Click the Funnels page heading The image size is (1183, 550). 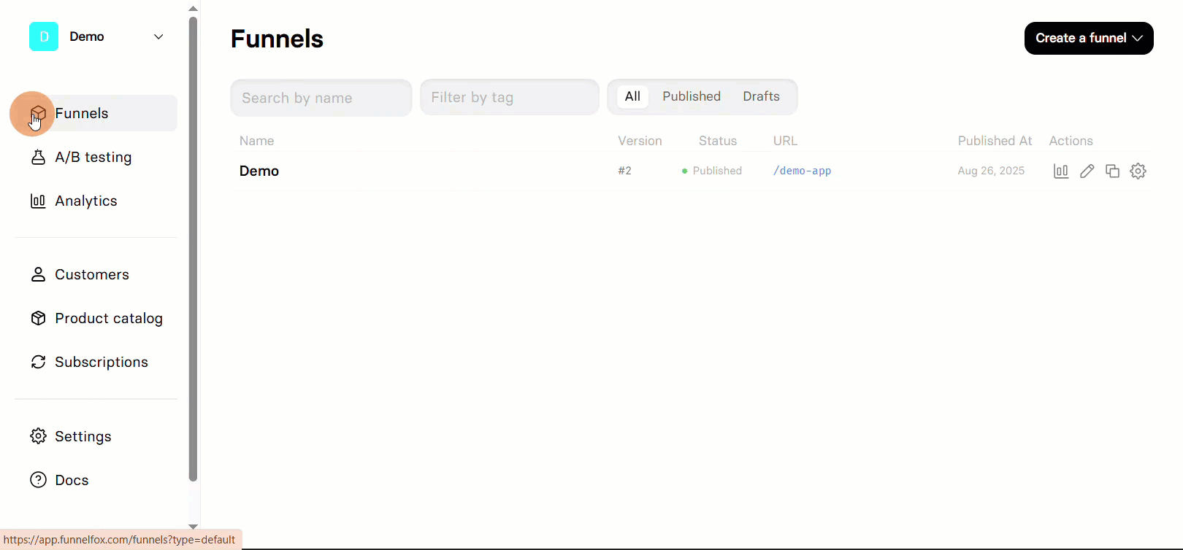[x=277, y=39]
